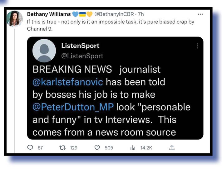Click the retweet arrows icon
Image resolution: width=222 pixels, height=169 pixels.
pos(62,148)
